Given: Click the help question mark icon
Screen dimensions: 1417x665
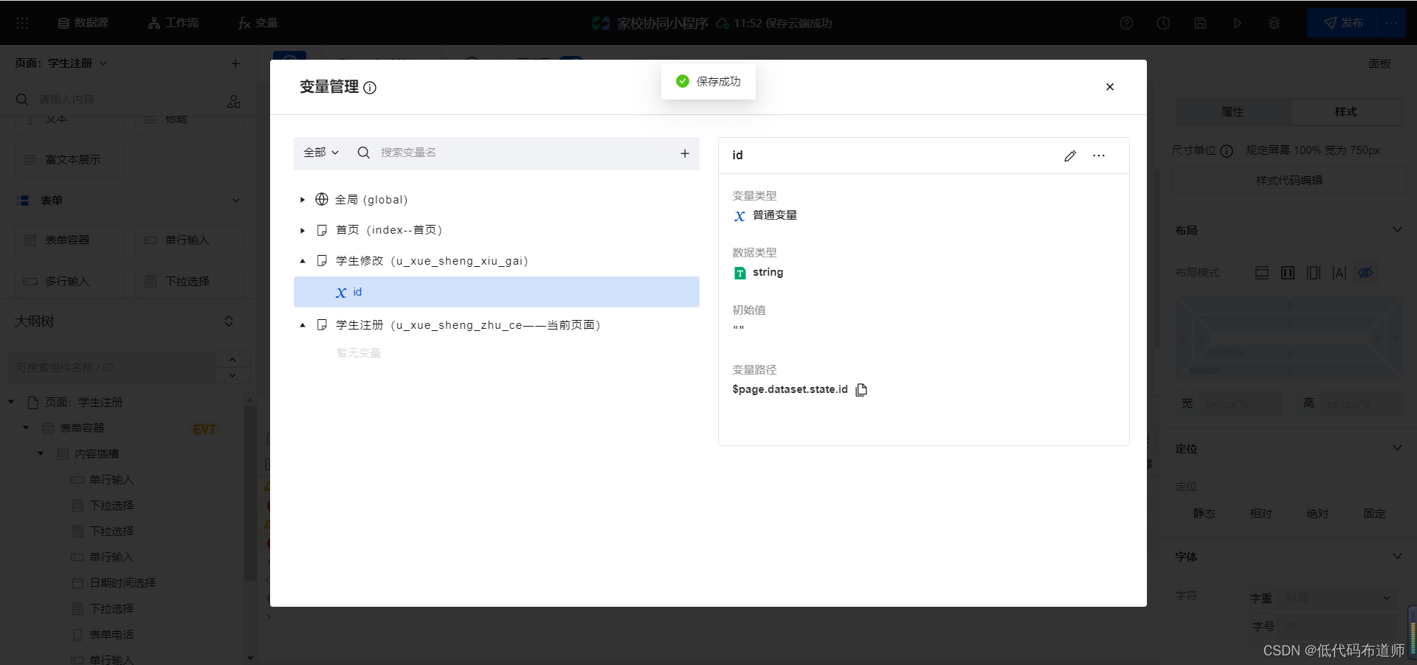Looking at the screenshot, I should [x=1126, y=23].
